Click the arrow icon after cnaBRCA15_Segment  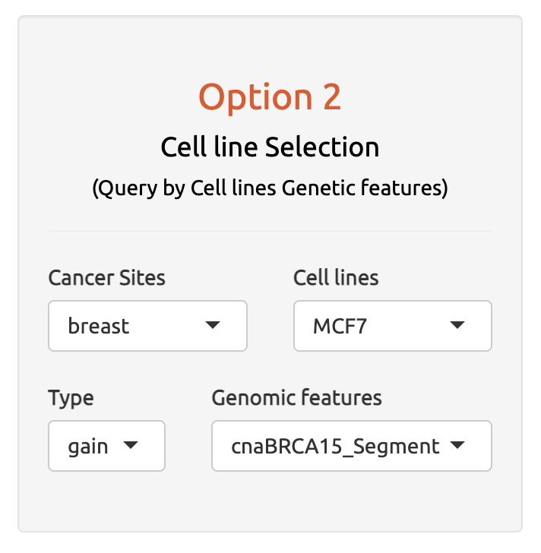457,444
